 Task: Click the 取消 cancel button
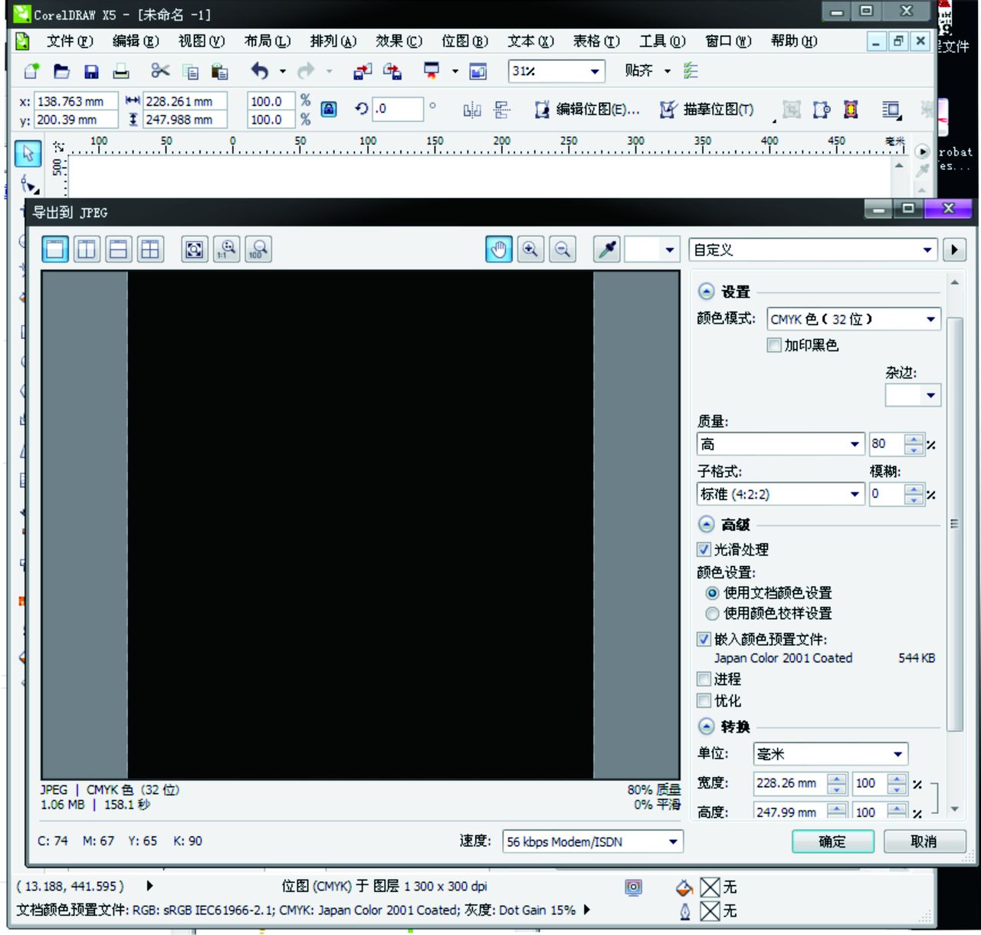click(x=924, y=841)
